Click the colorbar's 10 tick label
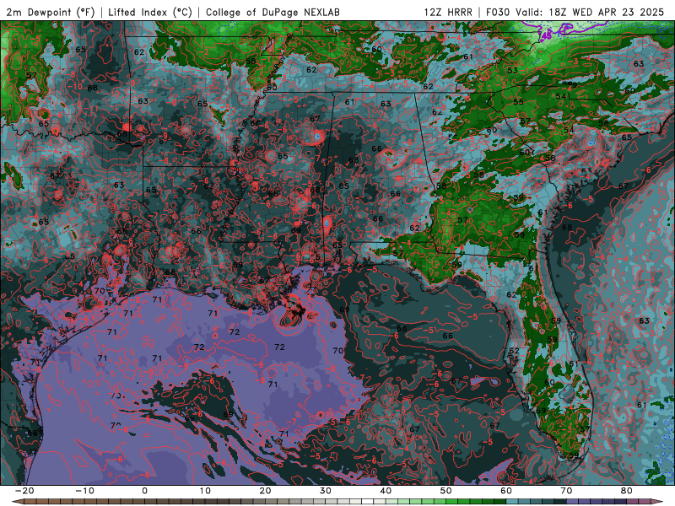 coord(205,491)
